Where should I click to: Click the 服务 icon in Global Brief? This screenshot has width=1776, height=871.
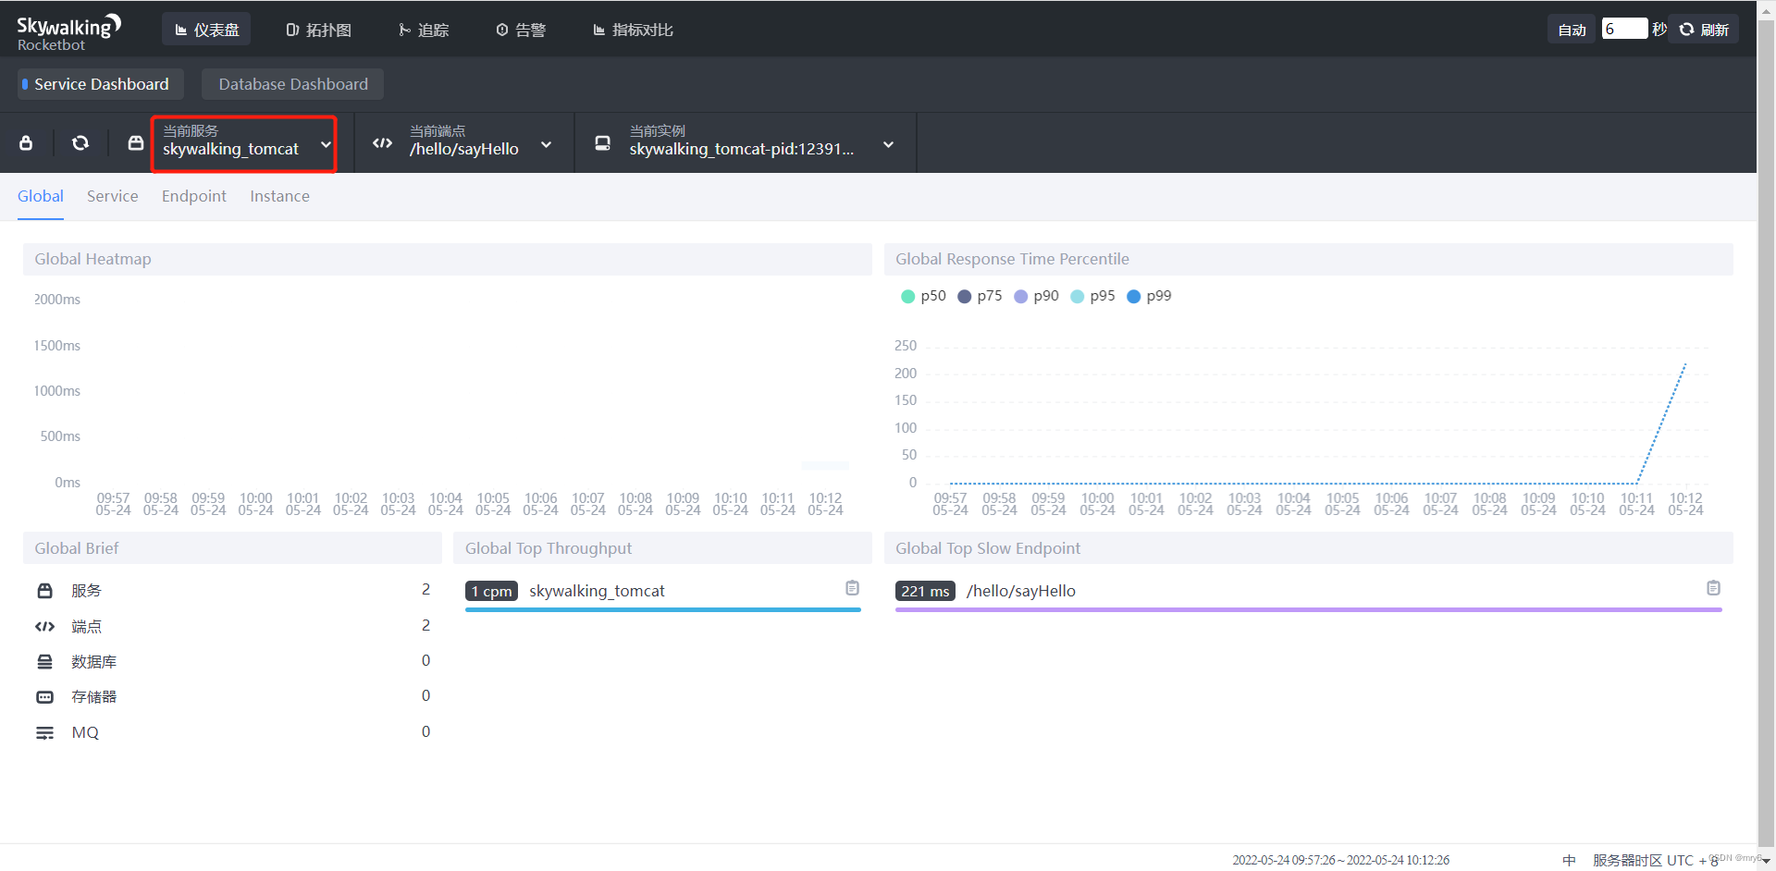tap(44, 591)
